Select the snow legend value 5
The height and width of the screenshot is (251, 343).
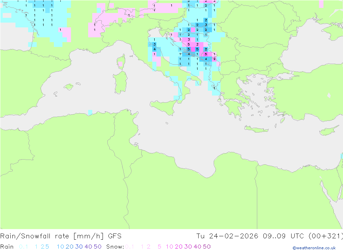point(159,247)
